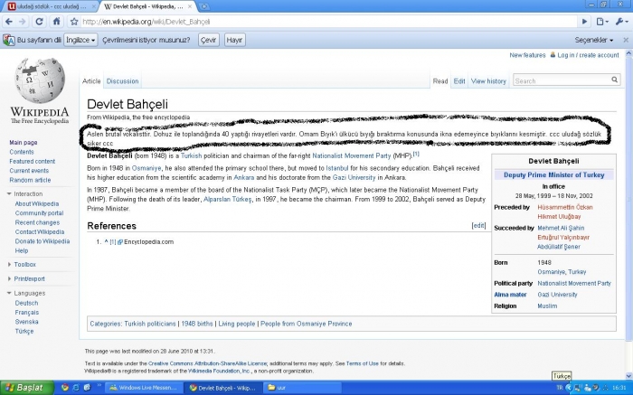Go forward with the browser forward arrow
This screenshot has width=633, height=395.
tap(23, 22)
